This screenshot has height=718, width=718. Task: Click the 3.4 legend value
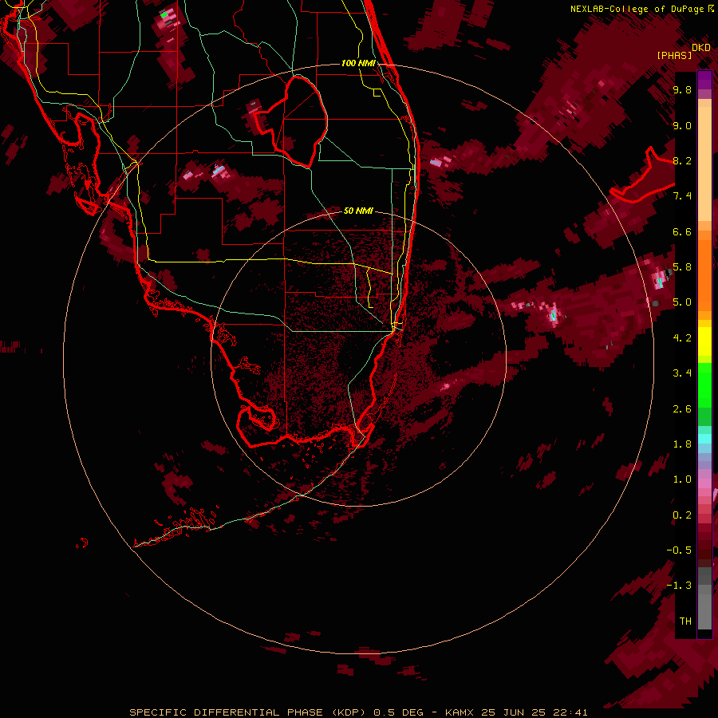click(x=682, y=373)
